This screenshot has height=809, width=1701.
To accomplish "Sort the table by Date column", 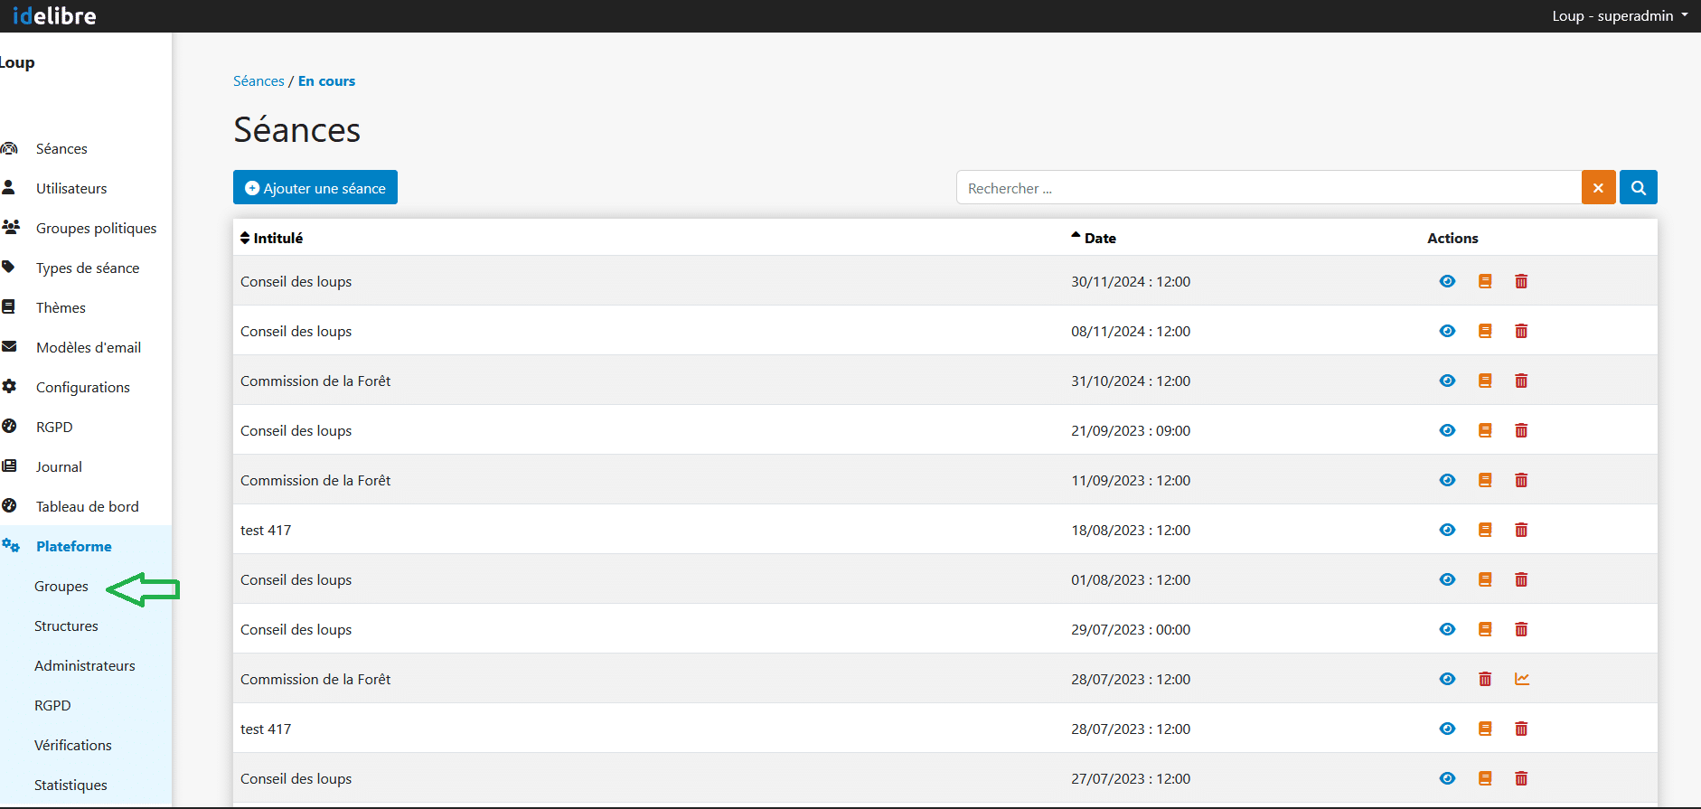I will point(1094,238).
